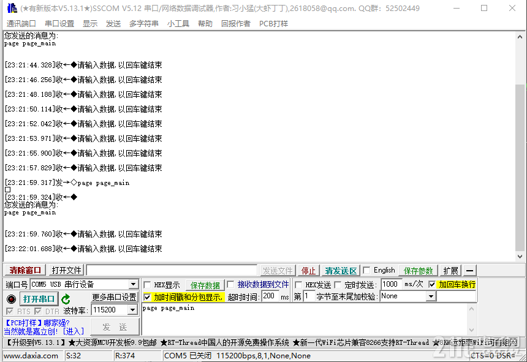Click the 扩展 button
The image size is (527, 362).
tap(450, 270)
